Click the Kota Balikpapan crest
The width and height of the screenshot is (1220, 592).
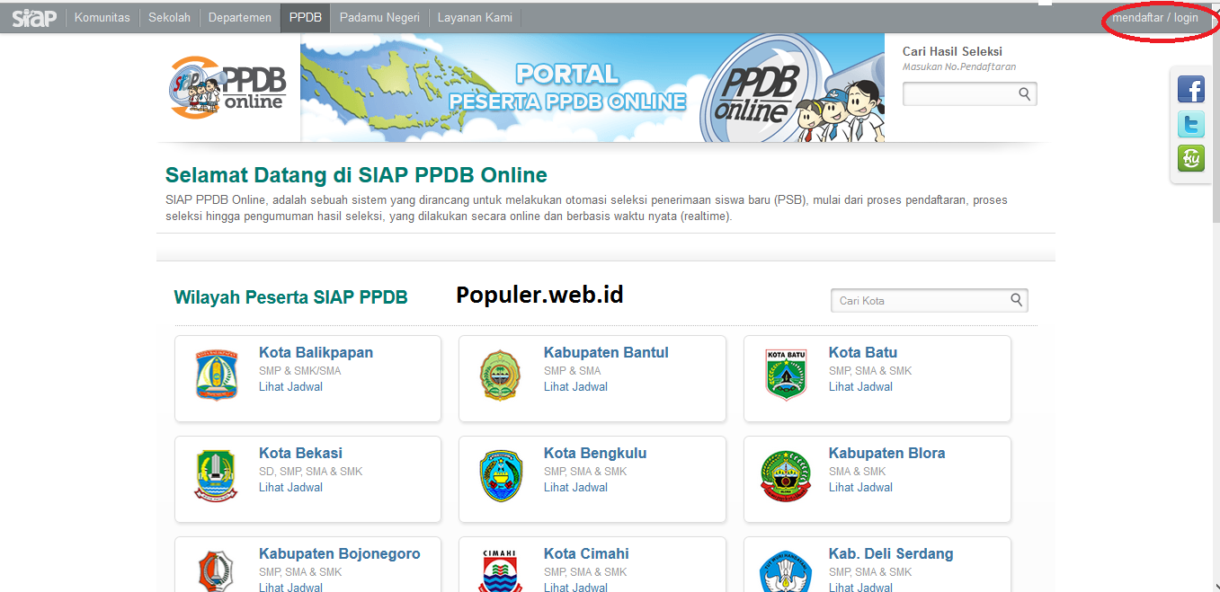coord(217,375)
